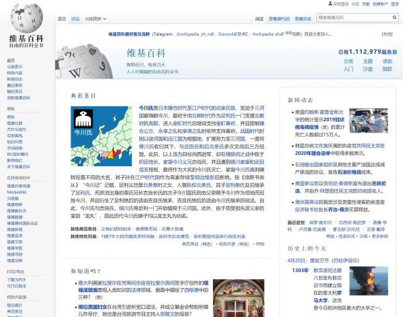Image resolution: width=403 pixels, height=317 pixels.
Task: Open the 最近更改 sidebar link
Action: click(15, 85)
